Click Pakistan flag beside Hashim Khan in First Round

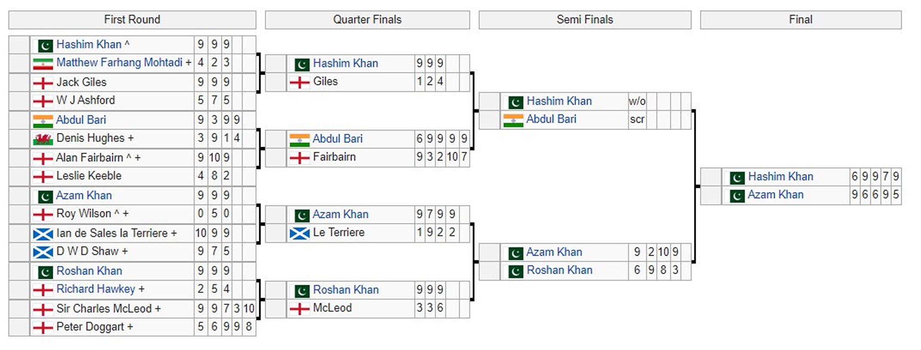click(x=45, y=45)
